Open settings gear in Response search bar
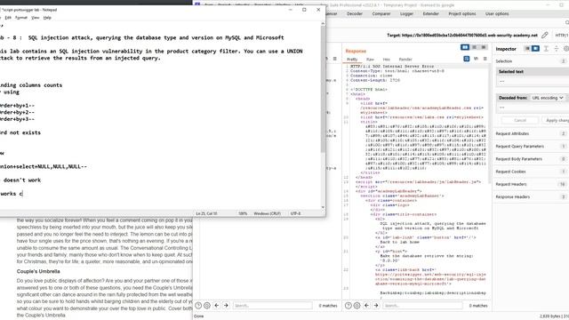 point(357,306)
